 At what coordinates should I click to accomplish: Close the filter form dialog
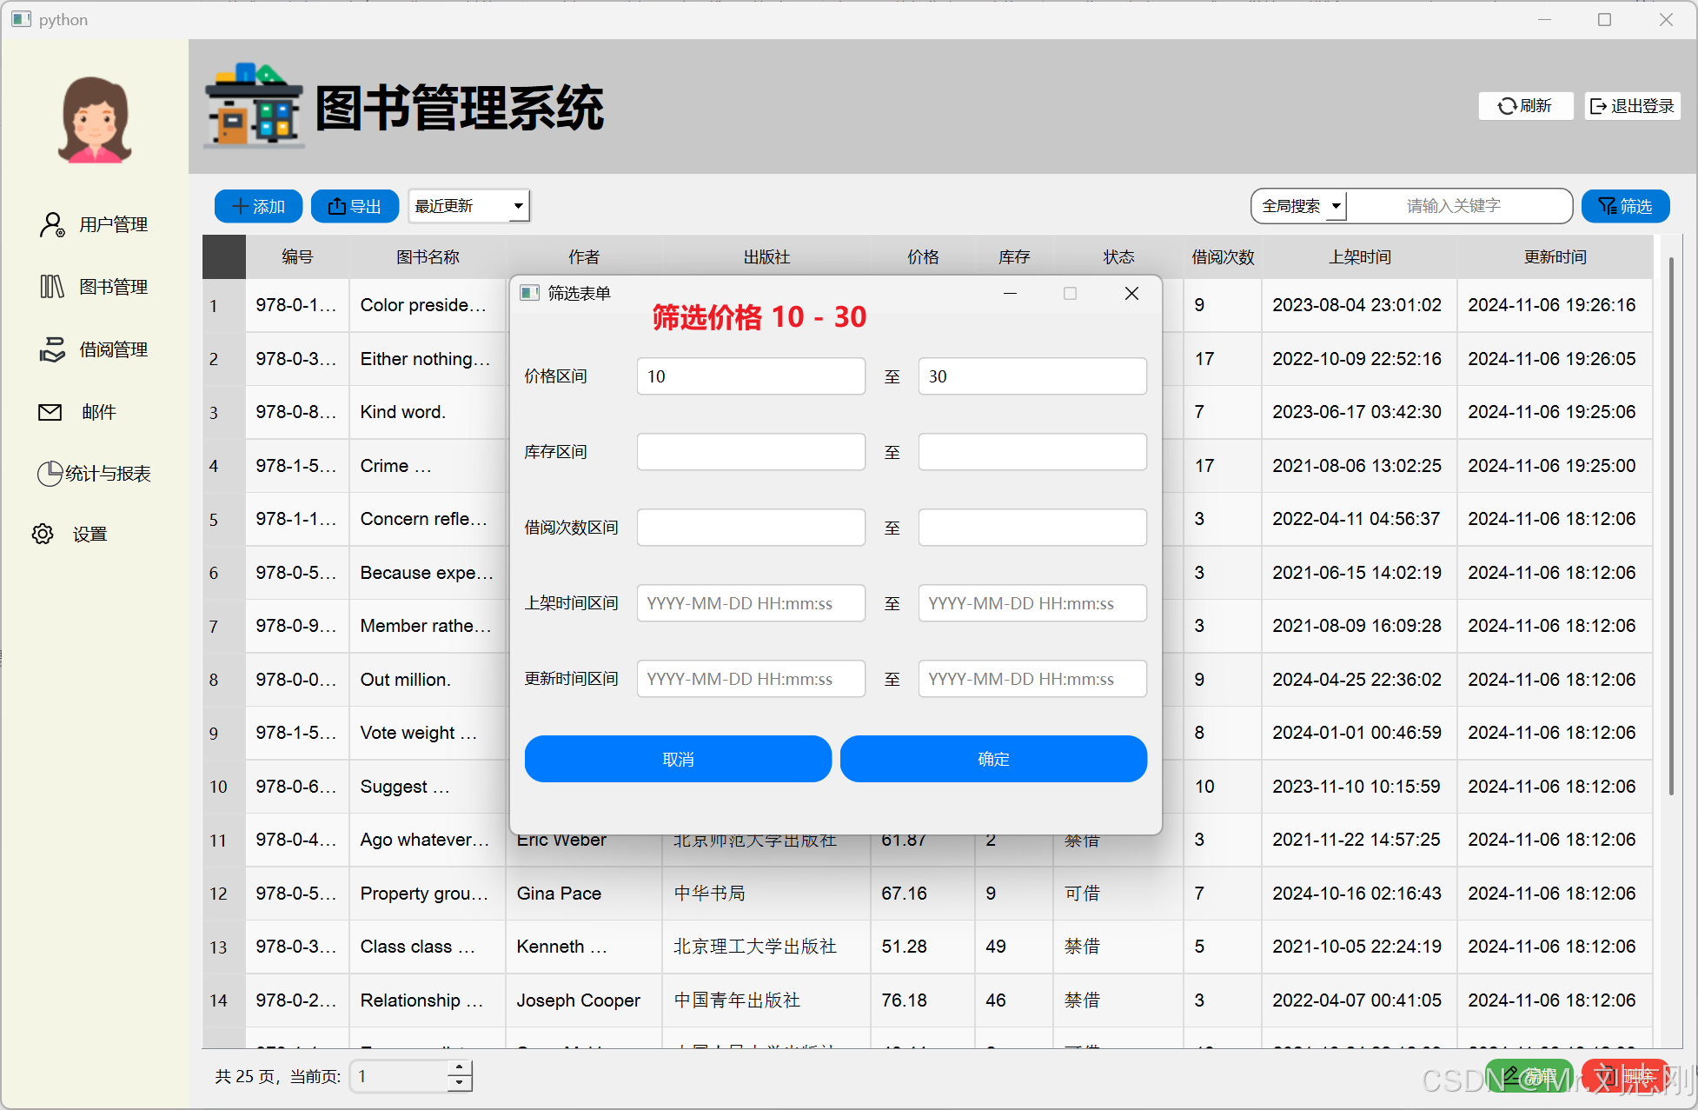tap(1131, 294)
